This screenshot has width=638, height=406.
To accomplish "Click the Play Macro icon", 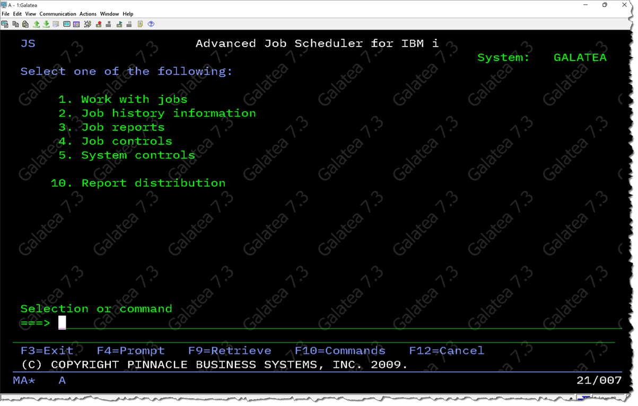I will (x=119, y=24).
